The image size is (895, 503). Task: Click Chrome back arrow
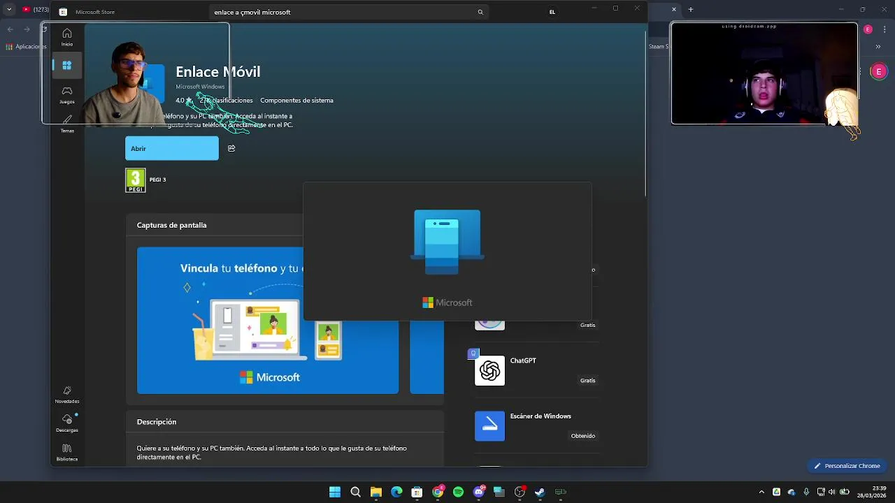[x=10, y=29]
